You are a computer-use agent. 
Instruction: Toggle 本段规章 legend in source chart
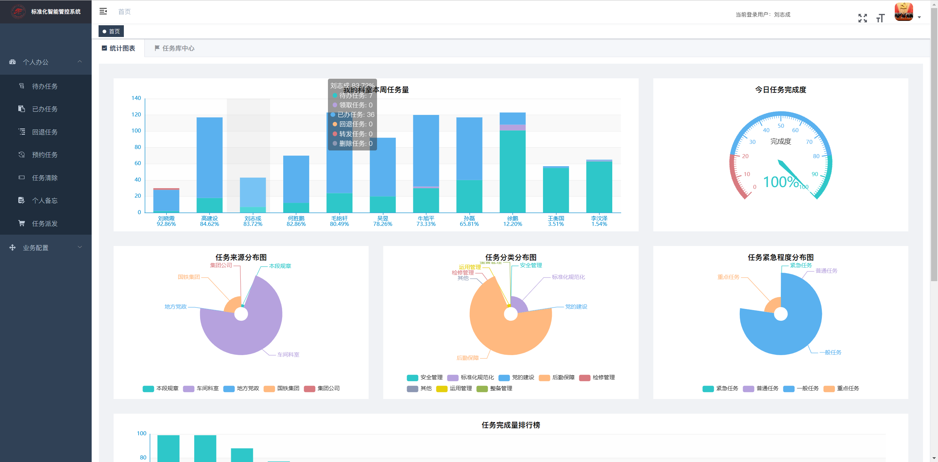[x=160, y=388]
